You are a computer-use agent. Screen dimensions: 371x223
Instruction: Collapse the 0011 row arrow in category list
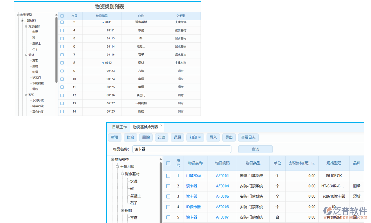[103, 22]
